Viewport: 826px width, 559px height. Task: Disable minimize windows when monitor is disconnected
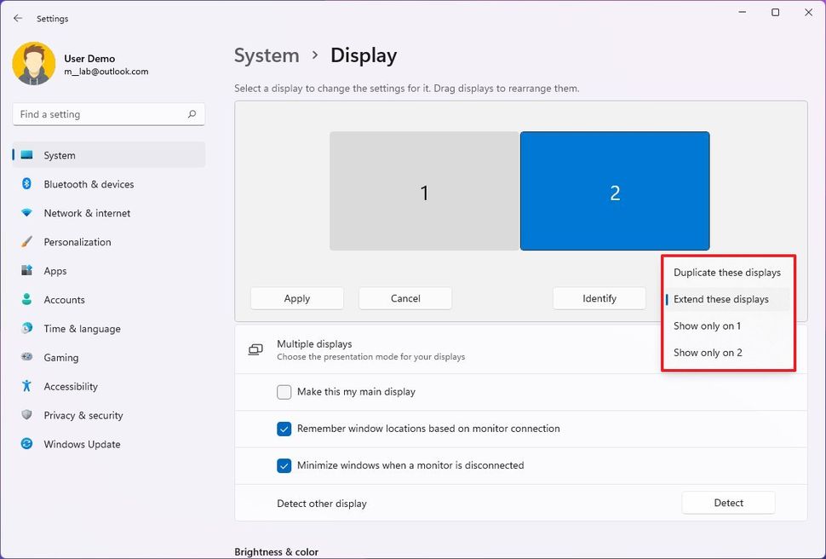click(x=284, y=465)
